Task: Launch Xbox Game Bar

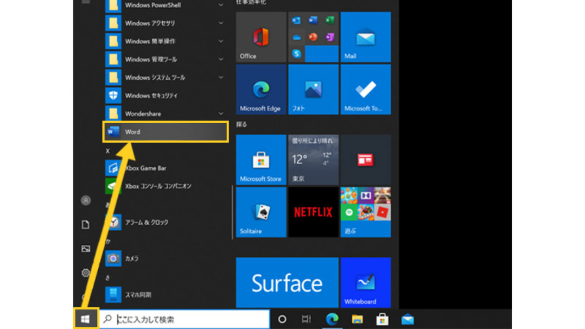Action: [x=166, y=168]
